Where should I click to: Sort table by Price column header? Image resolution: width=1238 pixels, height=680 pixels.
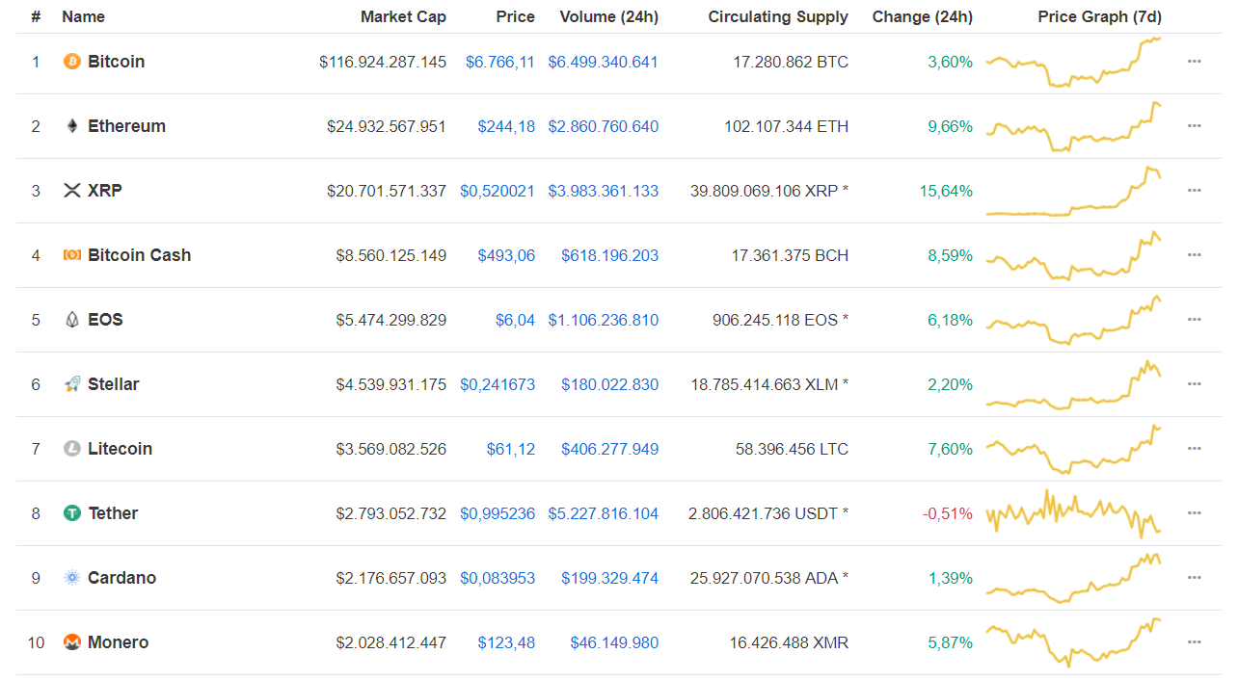coord(516,16)
